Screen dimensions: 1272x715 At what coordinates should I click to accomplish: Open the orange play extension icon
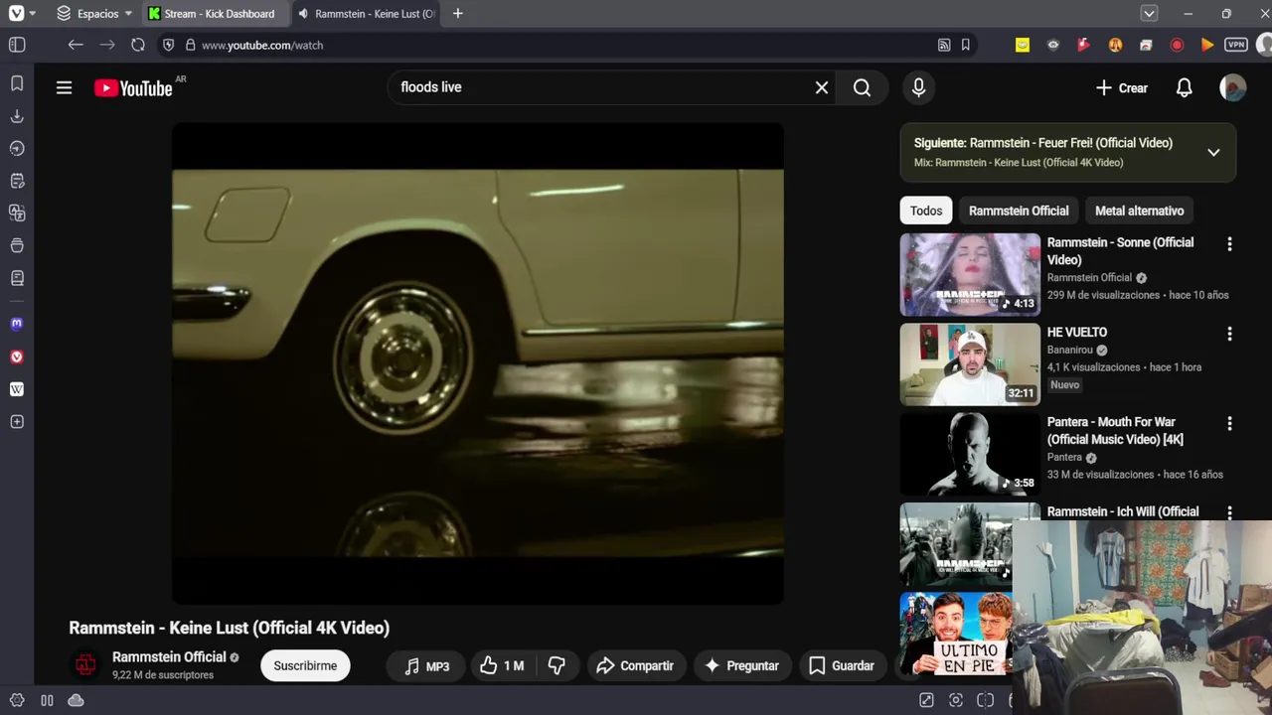1207,45
